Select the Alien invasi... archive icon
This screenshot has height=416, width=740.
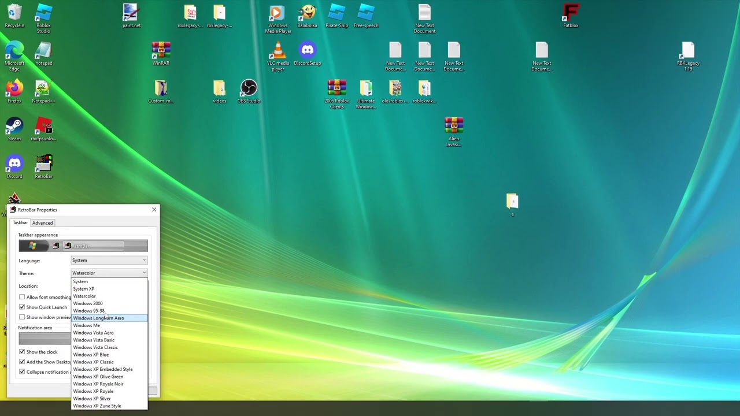click(x=454, y=132)
